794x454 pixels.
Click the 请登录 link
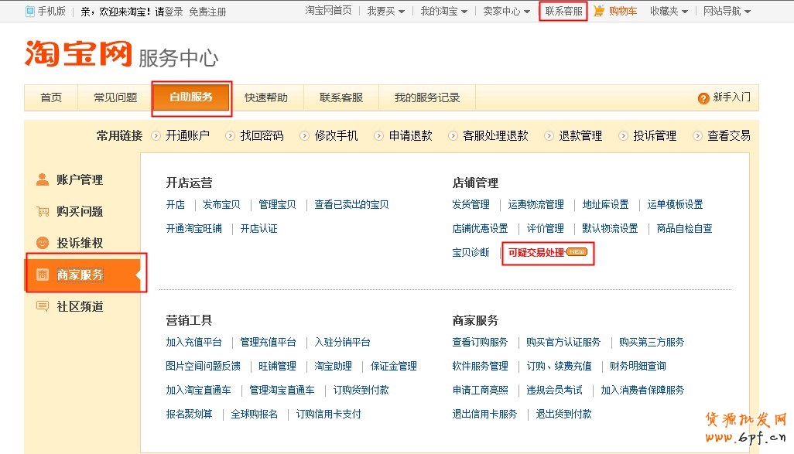[169, 12]
